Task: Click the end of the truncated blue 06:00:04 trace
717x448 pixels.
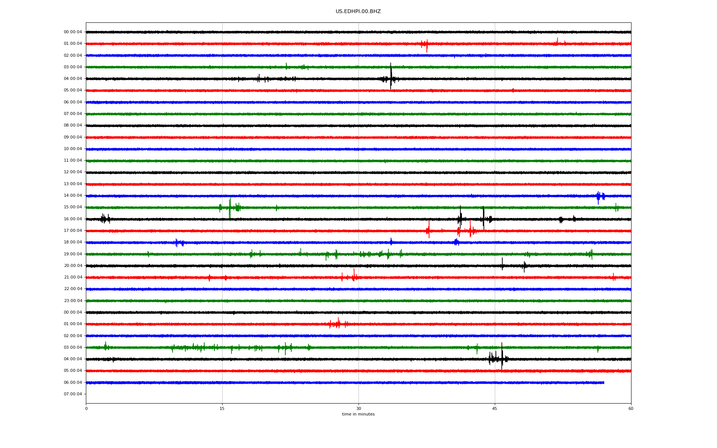Action: coord(603,382)
